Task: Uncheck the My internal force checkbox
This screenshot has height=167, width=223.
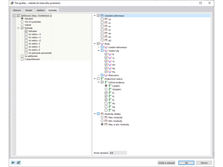Action: tap(106, 68)
